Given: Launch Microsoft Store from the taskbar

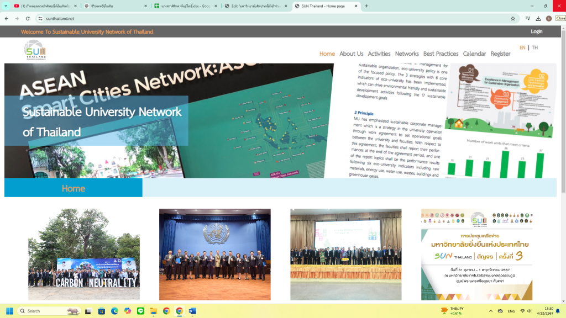Looking at the screenshot, I should click(x=102, y=311).
